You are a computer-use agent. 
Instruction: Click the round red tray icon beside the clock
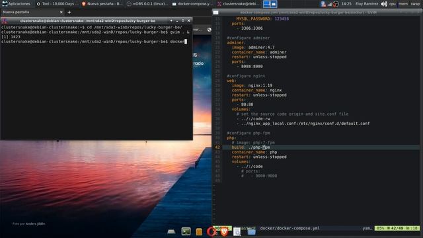tap(335, 4)
